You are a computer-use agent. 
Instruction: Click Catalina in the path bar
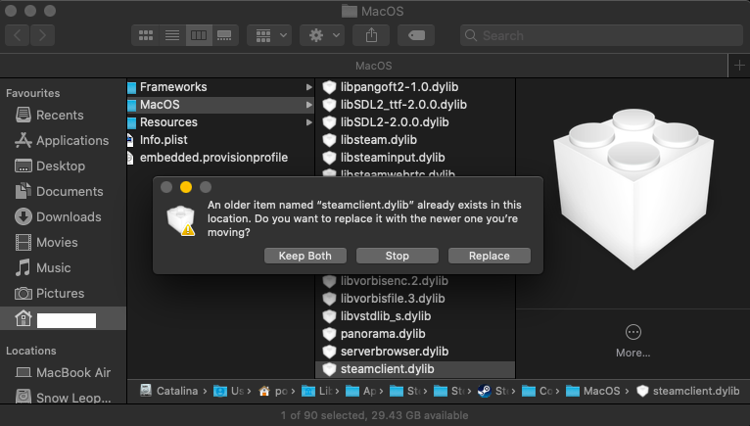168,391
